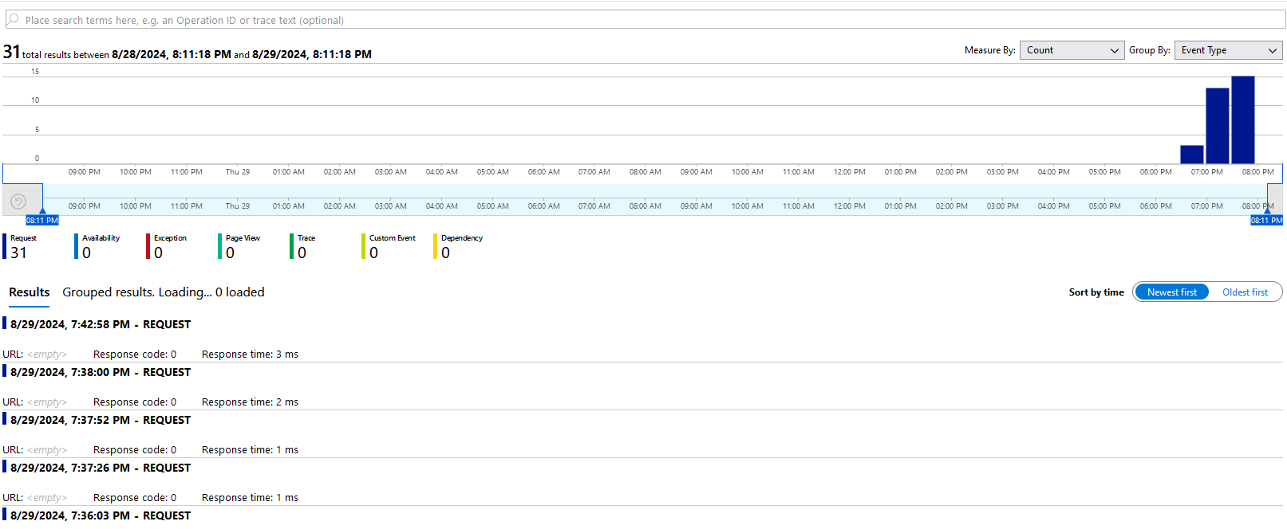Switch to the Results tab
1287x529 pixels.
point(29,292)
